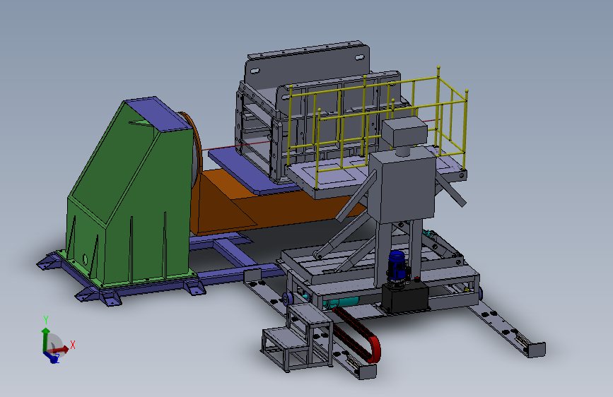The image size is (613, 397).
Task: Select the red cable drag chain
Action: point(358,336)
